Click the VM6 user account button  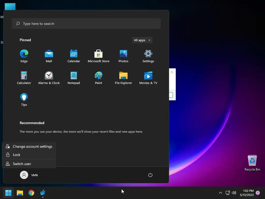(x=29, y=175)
